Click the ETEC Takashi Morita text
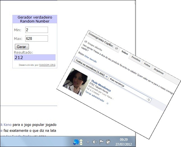 coord(99,88)
